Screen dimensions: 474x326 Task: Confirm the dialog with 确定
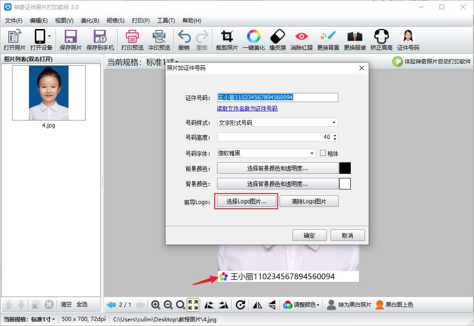(309, 235)
